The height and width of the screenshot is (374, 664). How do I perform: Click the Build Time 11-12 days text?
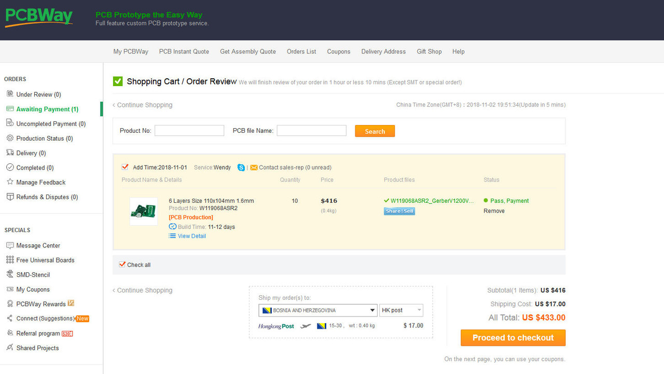[206, 227]
